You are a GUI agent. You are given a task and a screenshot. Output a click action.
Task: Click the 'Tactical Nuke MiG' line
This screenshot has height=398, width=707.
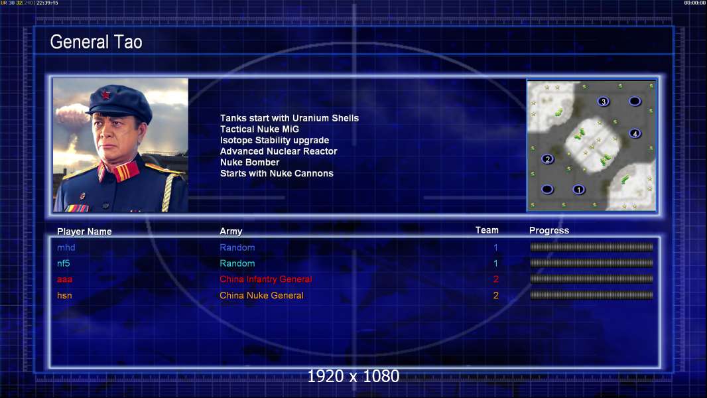259,129
